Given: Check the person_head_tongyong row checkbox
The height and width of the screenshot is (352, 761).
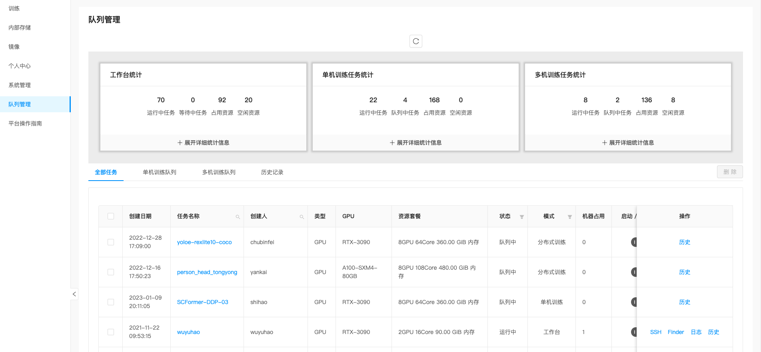Looking at the screenshot, I should 111,272.
